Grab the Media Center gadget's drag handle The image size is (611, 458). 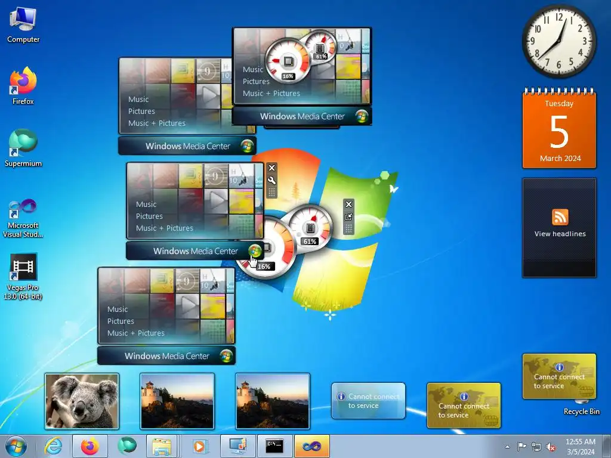pos(272,193)
